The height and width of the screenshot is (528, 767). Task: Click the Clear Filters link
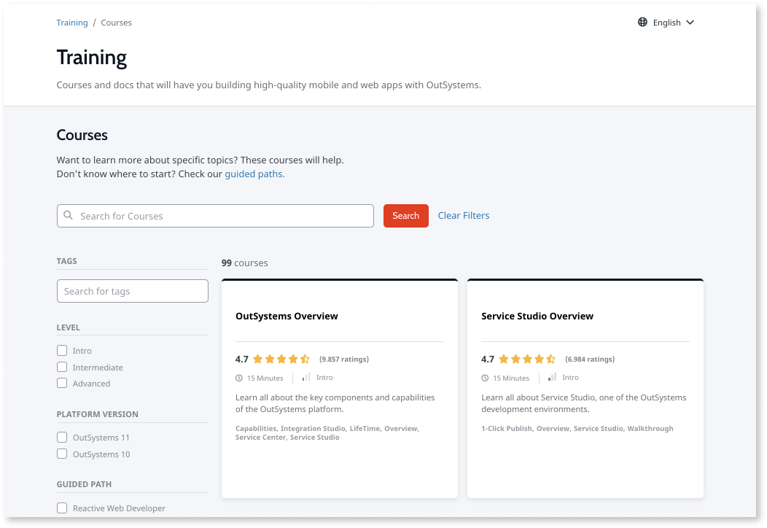click(x=464, y=216)
